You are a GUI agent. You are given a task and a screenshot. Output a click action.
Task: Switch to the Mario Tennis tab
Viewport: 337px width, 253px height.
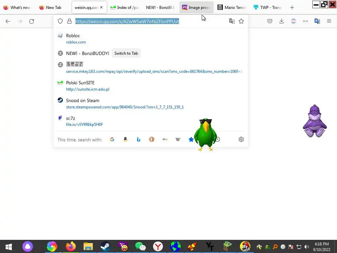pyautogui.click(x=232, y=8)
